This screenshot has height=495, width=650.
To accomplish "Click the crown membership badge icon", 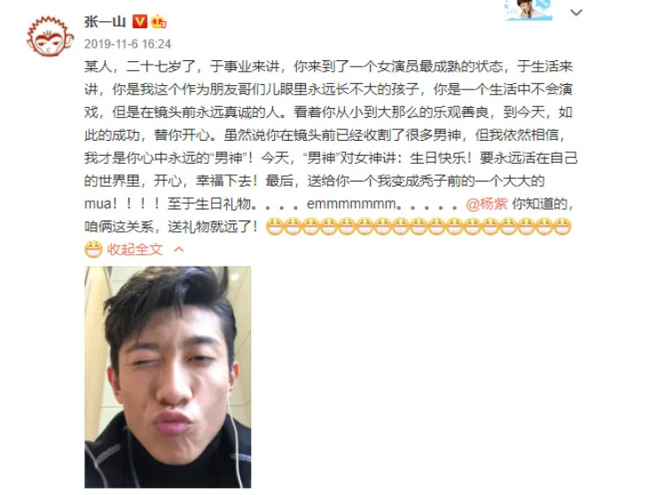I will click(x=159, y=21).
